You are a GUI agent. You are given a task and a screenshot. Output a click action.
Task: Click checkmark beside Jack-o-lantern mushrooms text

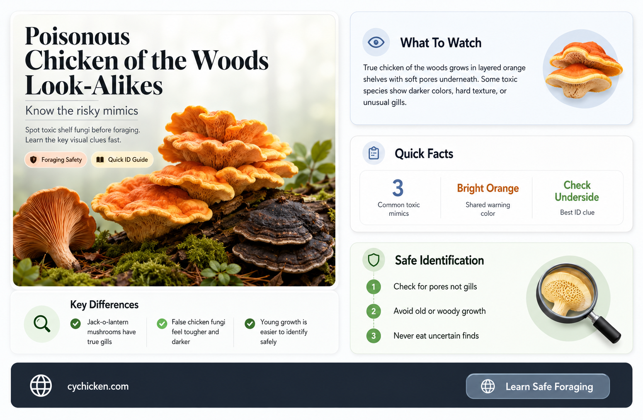coord(75,323)
